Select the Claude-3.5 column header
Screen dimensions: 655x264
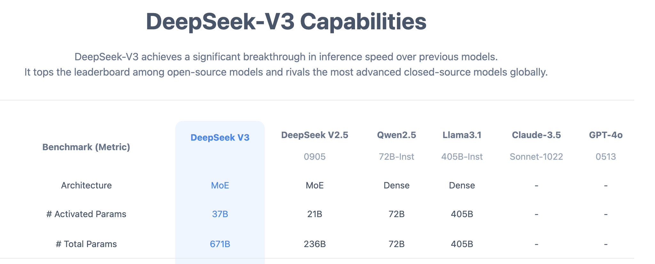(536, 135)
